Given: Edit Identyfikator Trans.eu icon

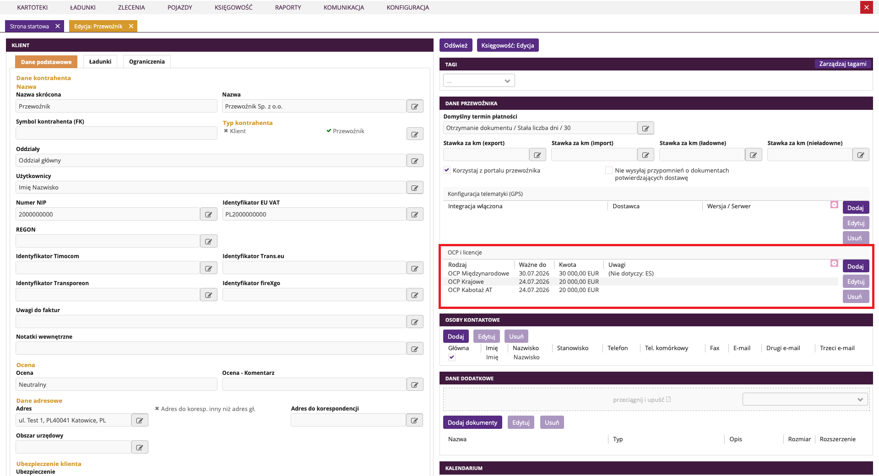Looking at the screenshot, I should (415, 268).
